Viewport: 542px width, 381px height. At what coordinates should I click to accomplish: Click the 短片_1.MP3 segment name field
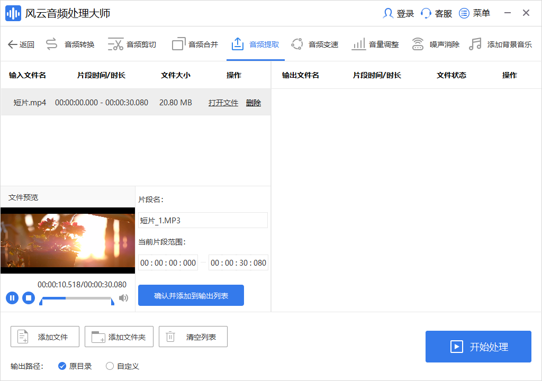click(203, 220)
